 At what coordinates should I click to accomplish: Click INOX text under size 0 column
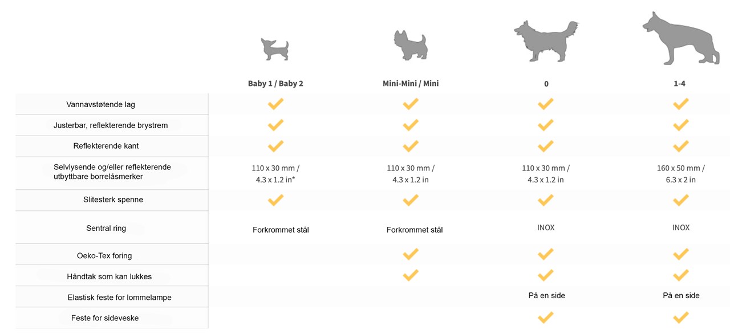click(546, 227)
